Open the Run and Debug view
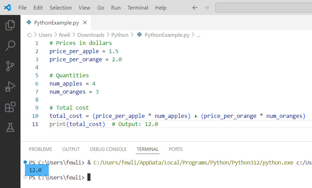Screen dimensions: 312x188 (x=10, y=87)
